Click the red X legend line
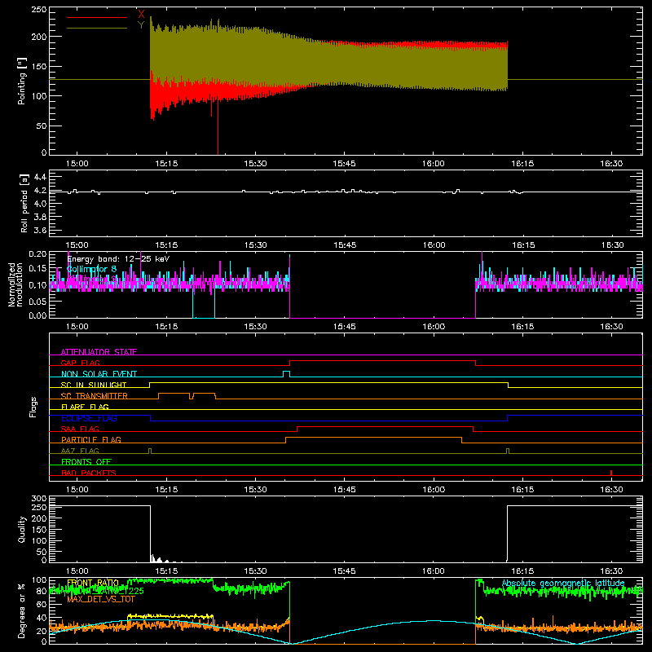The image size is (652, 652). [97, 17]
